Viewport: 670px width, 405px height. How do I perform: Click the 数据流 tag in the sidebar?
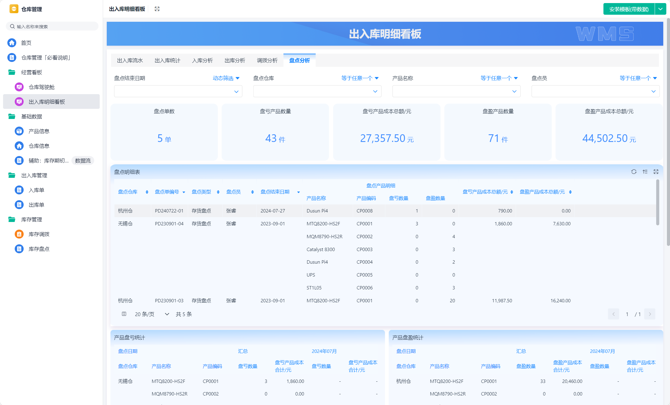(x=83, y=161)
